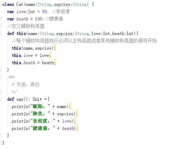Click the fold marker beside var heath line
Viewport: 173px width, 148px height.
pyautogui.click(x=1, y=19)
